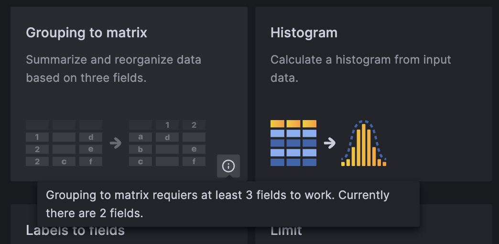
Task: Select the Histogram transformation title
Action: (304, 33)
